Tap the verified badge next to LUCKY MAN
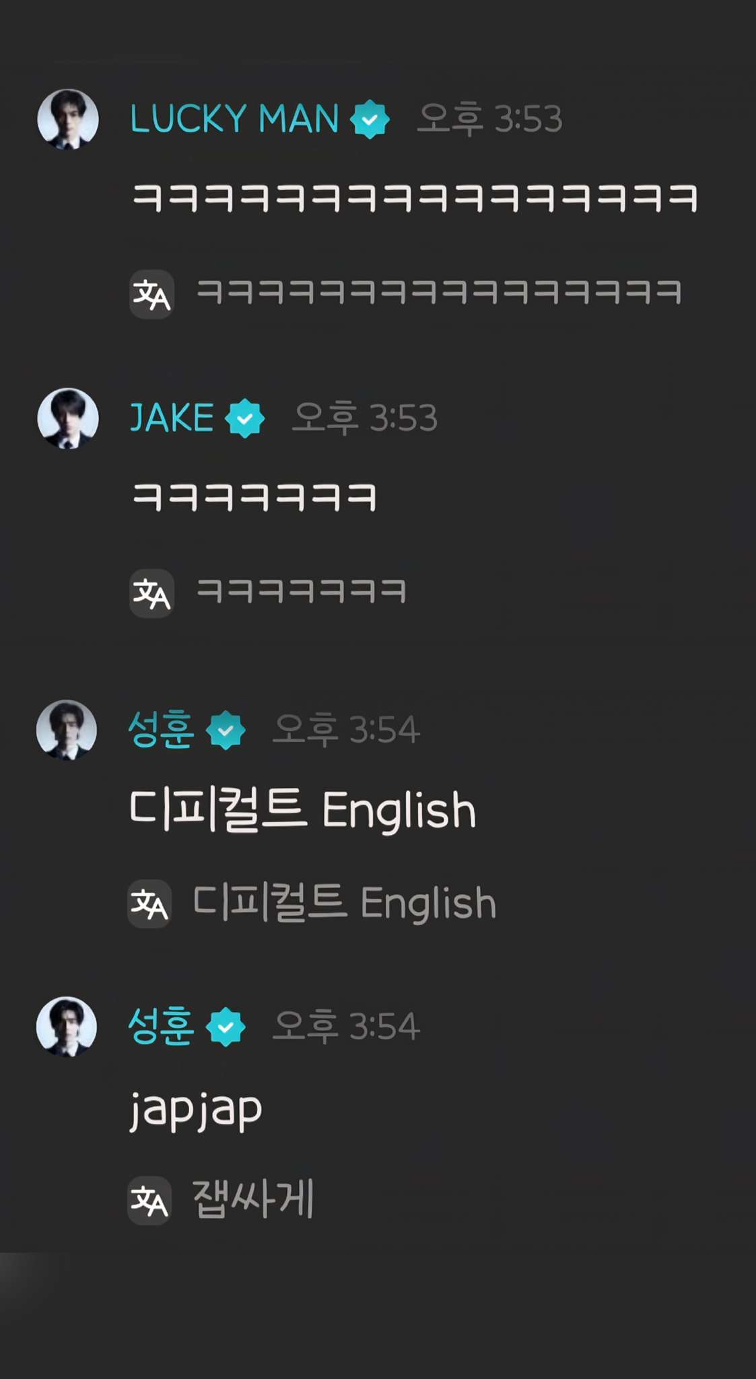Viewport: 756px width, 1379px height. point(370,119)
